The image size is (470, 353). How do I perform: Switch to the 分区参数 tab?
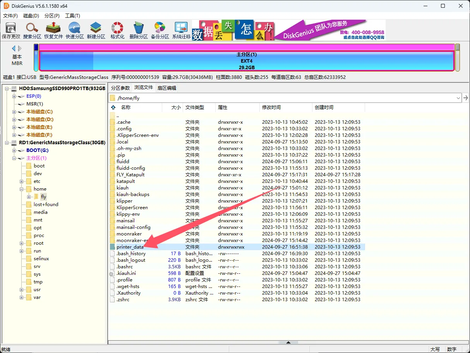click(120, 88)
